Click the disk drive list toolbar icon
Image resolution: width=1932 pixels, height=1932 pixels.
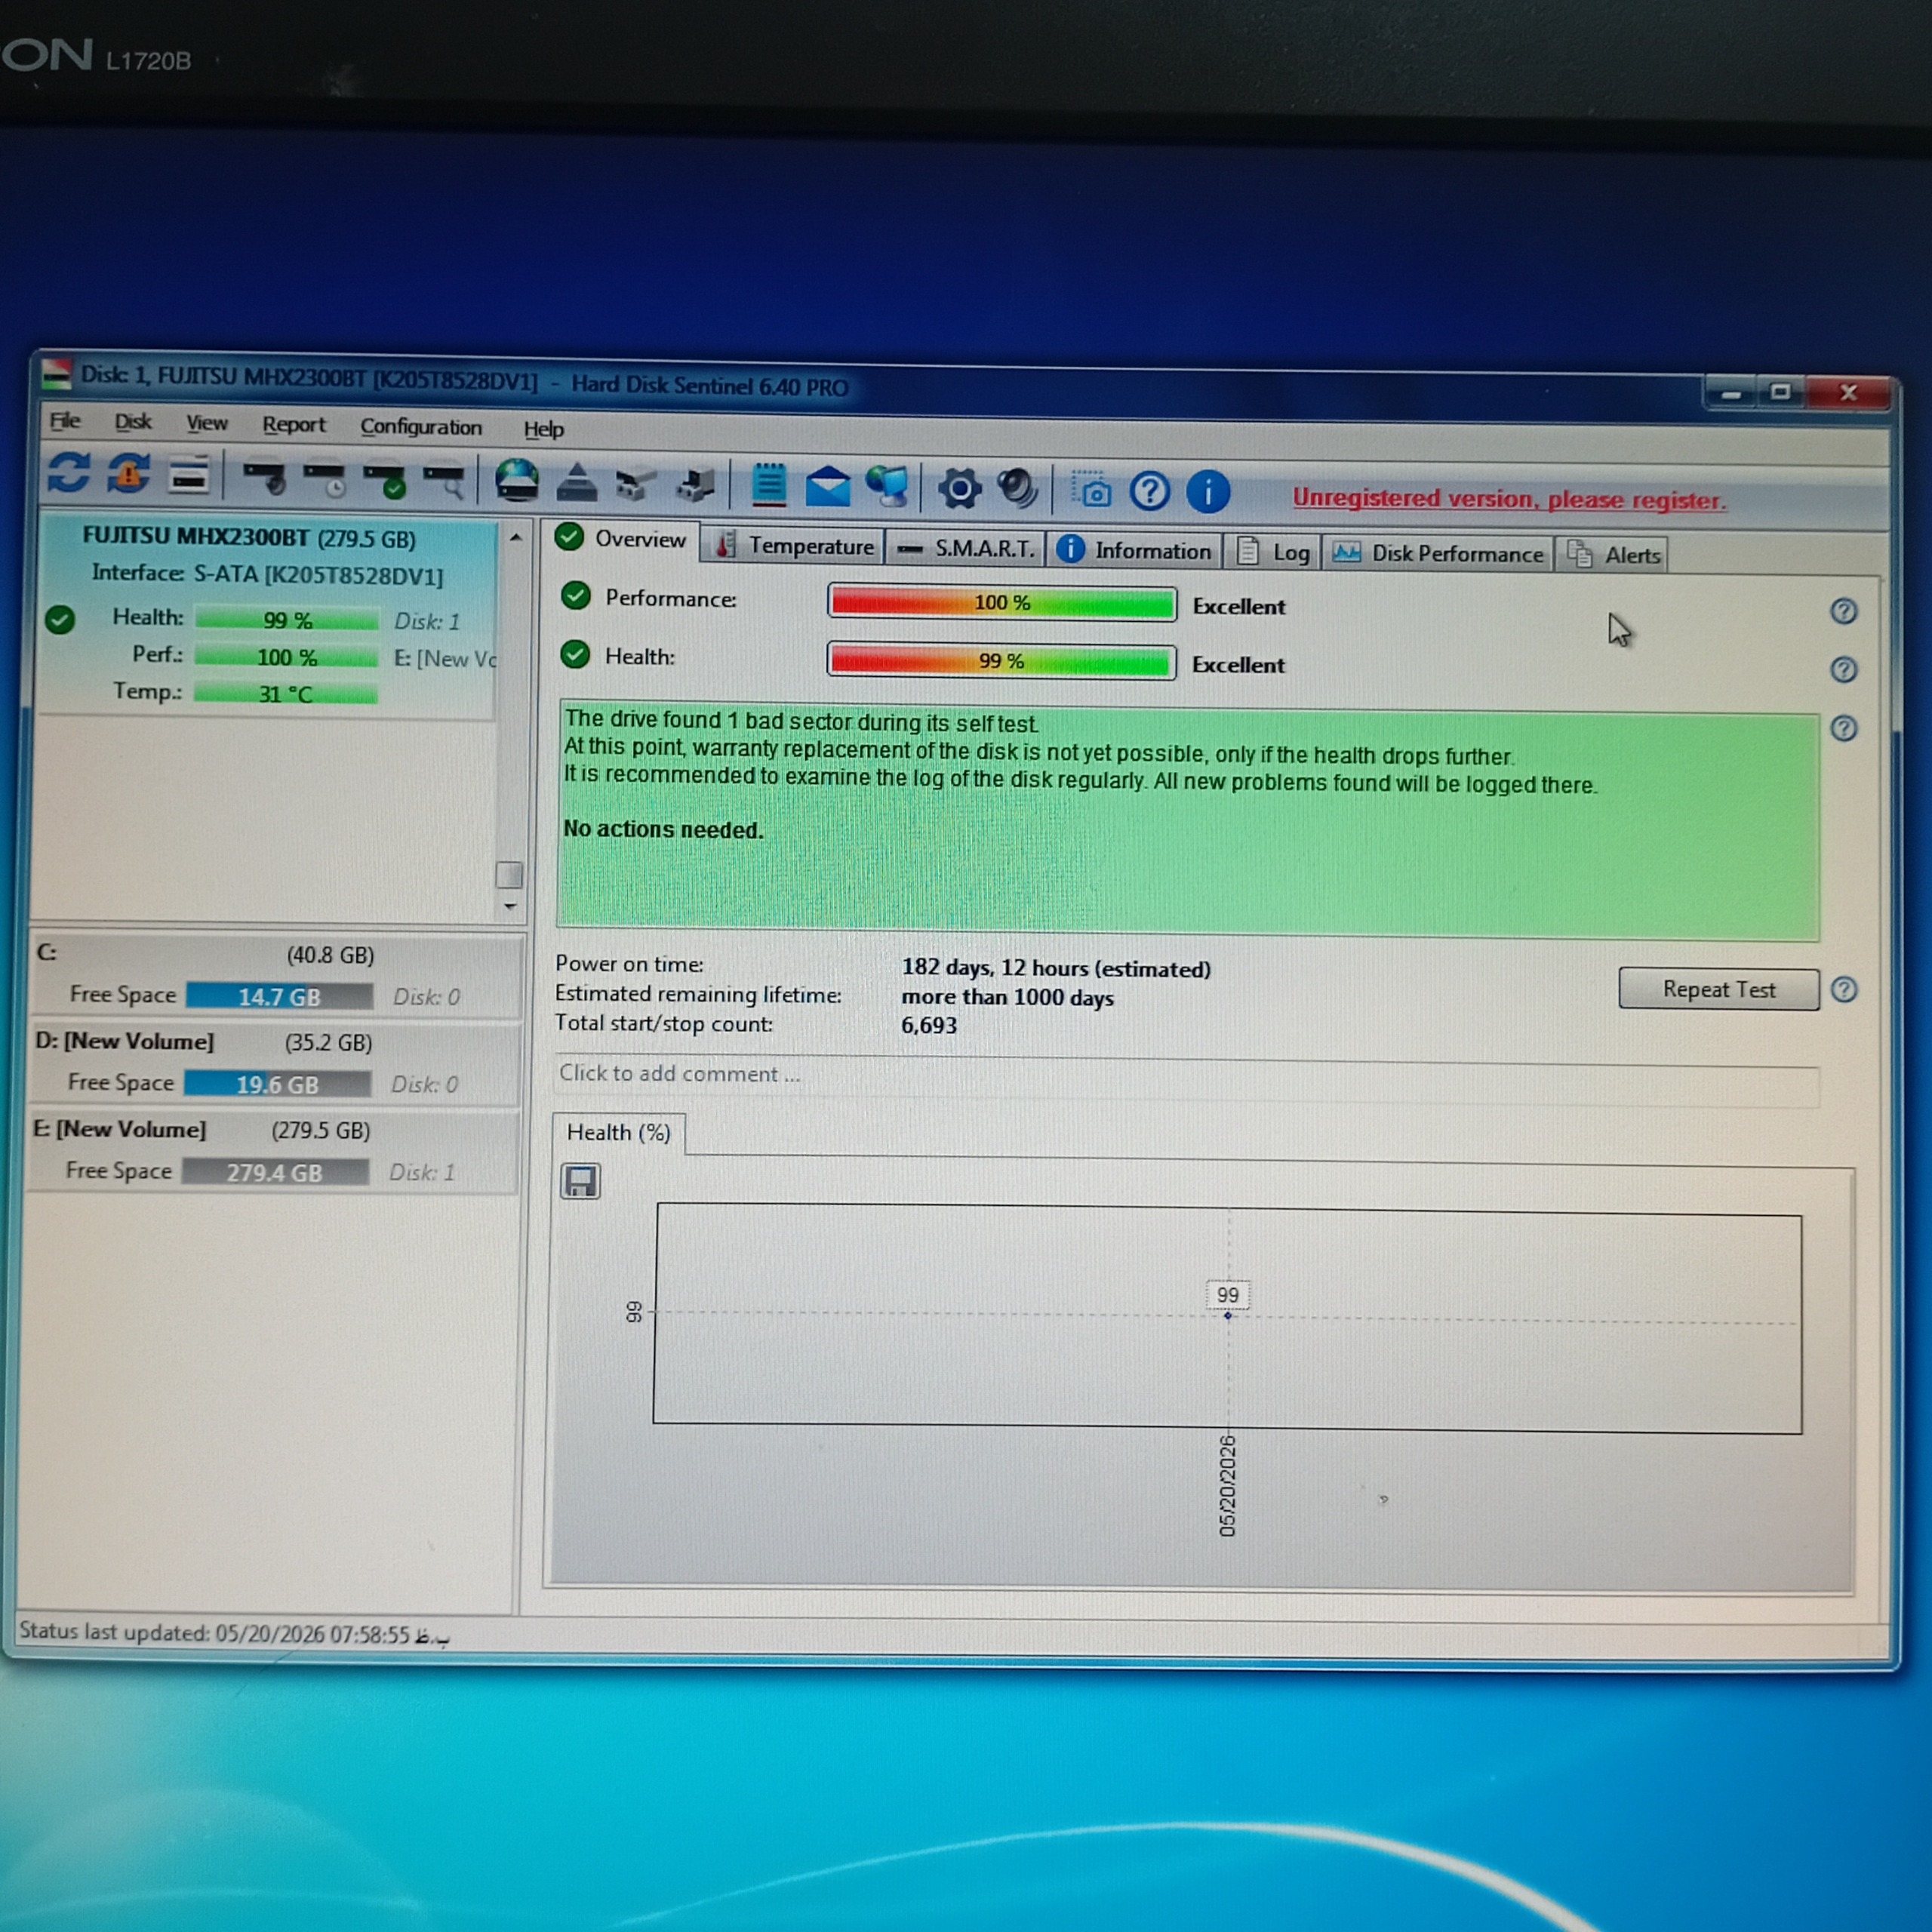[x=188, y=475]
